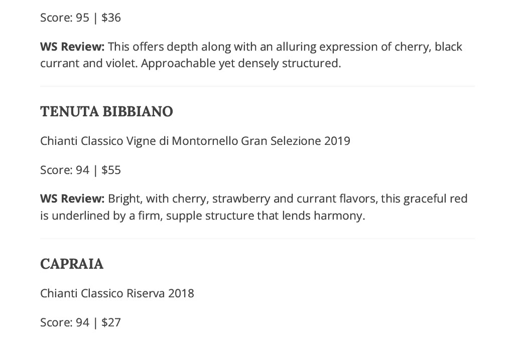
Task: Click the text 'Approachable yet densely structured'
Action: [240, 64]
